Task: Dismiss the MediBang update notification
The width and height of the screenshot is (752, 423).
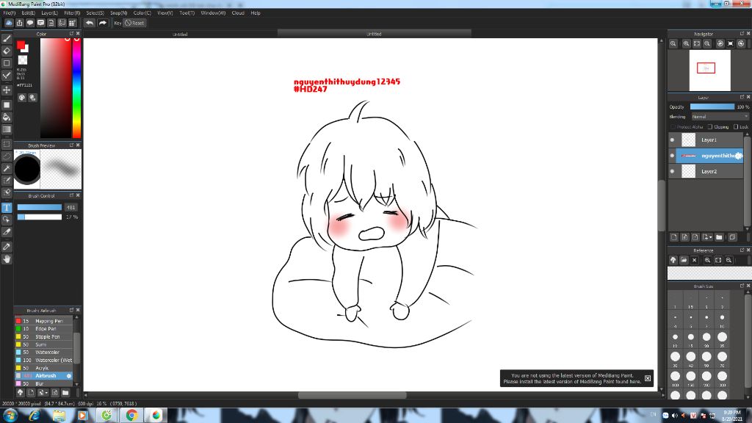Action: pyautogui.click(x=648, y=378)
